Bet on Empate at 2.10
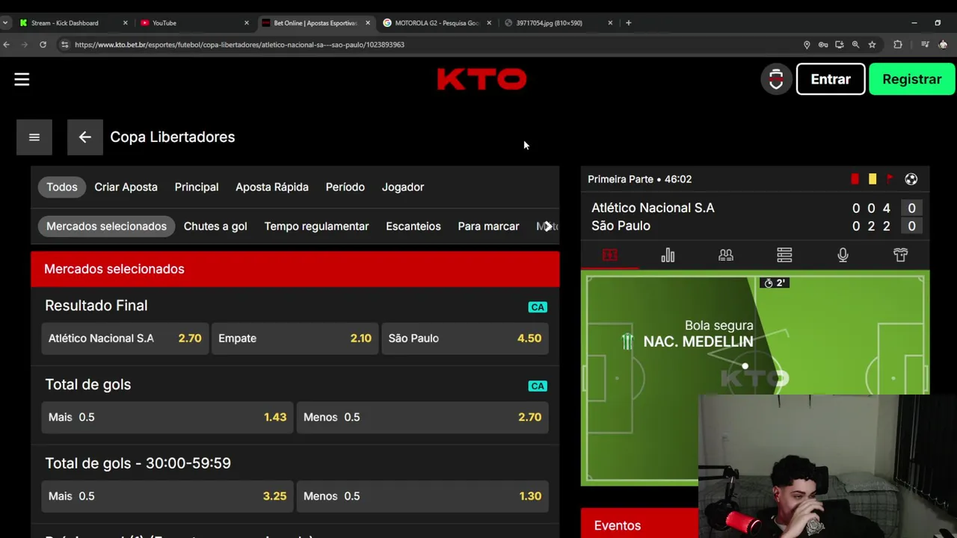This screenshot has width=957, height=538. [295, 338]
